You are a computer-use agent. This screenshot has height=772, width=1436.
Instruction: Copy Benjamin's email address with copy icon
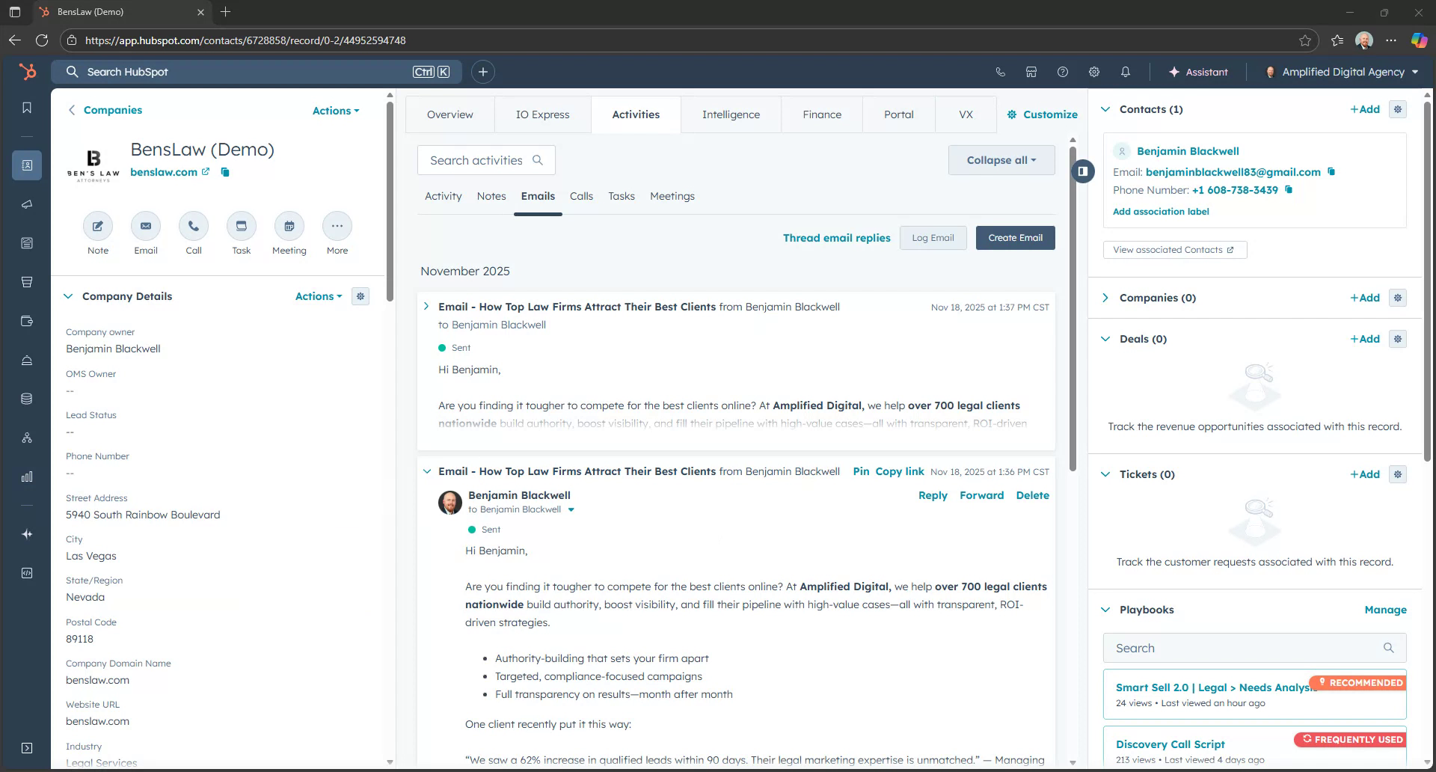point(1332,172)
